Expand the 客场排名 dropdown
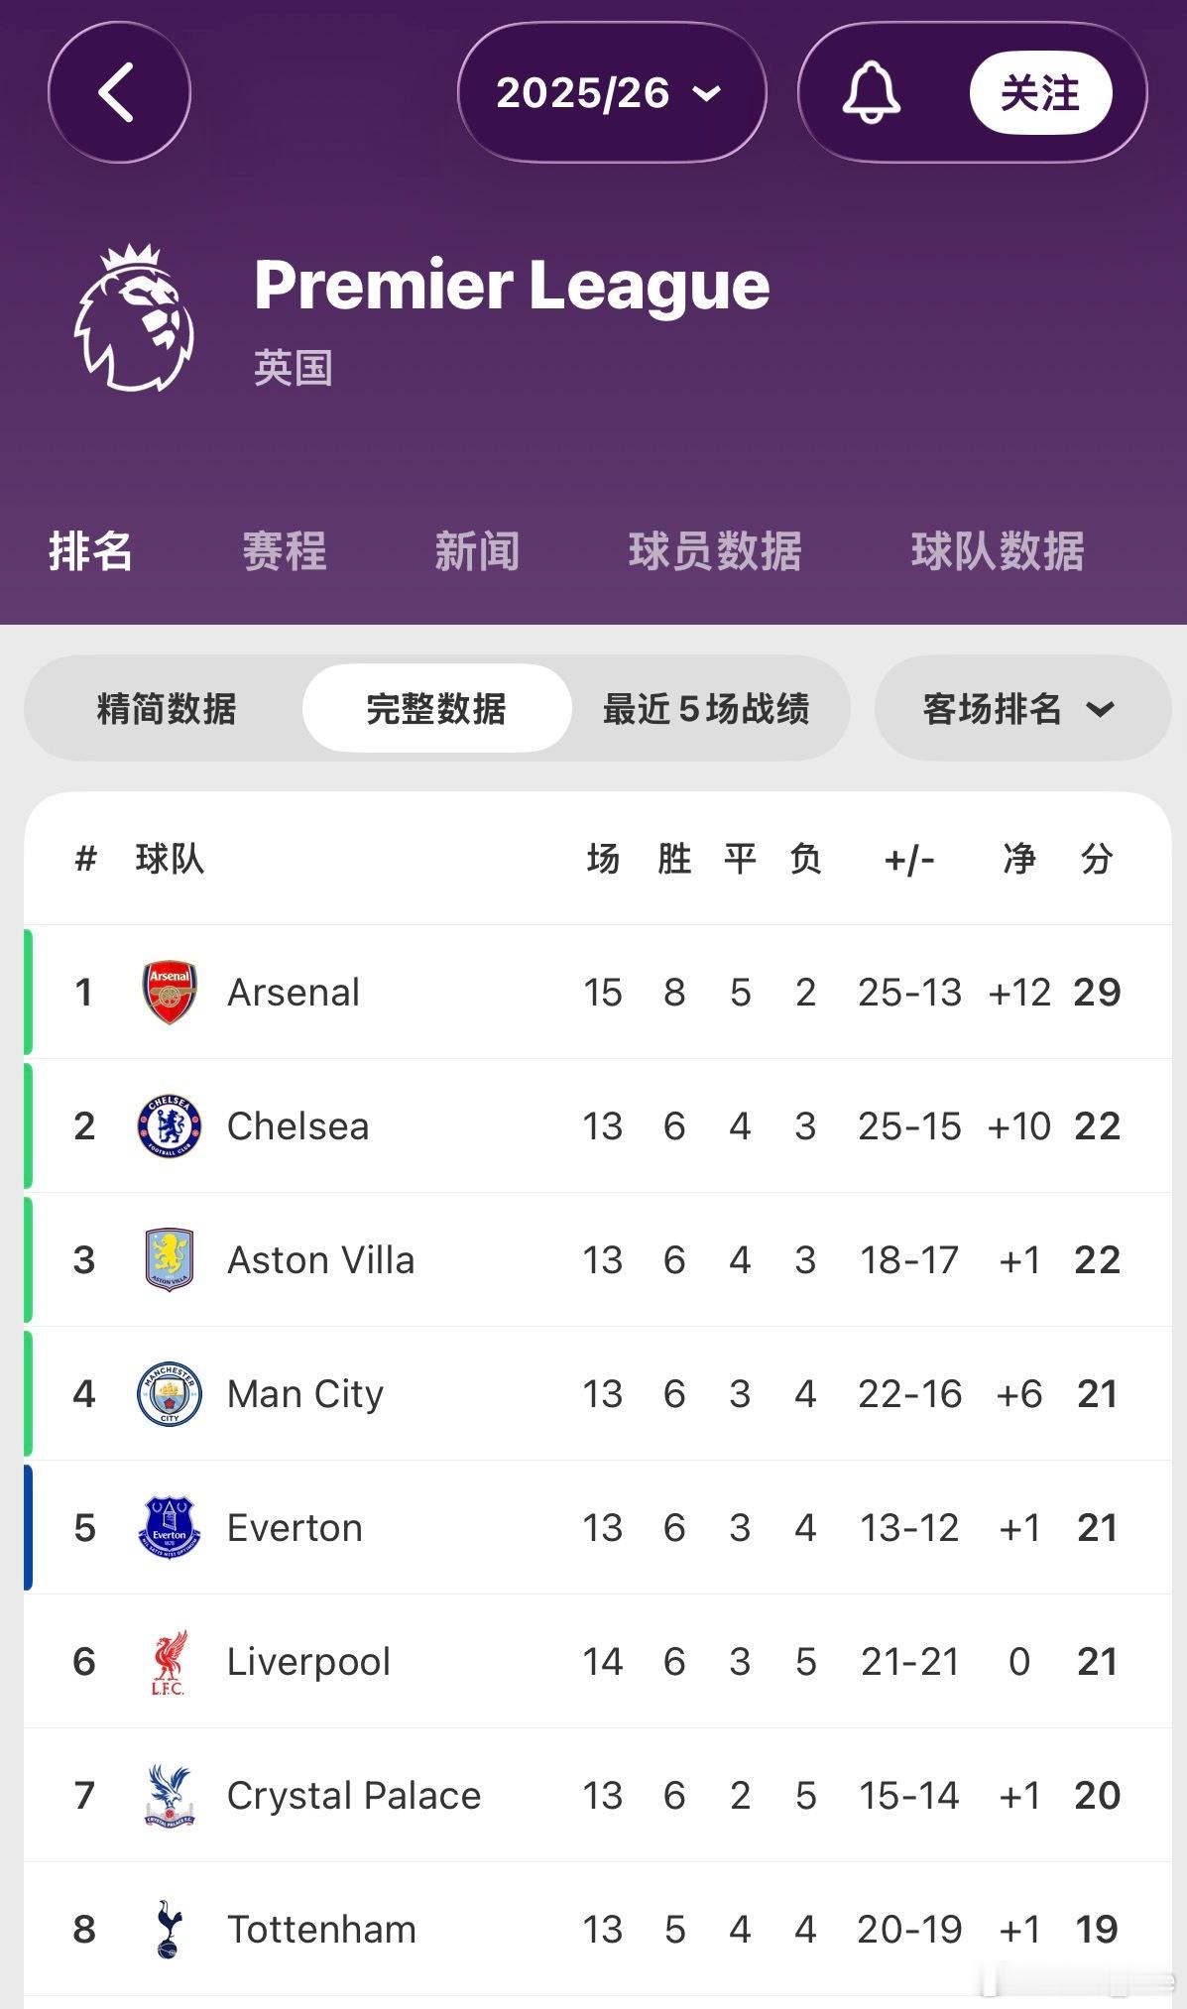This screenshot has width=1187, height=2009. pyautogui.click(x=1021, y=709)
